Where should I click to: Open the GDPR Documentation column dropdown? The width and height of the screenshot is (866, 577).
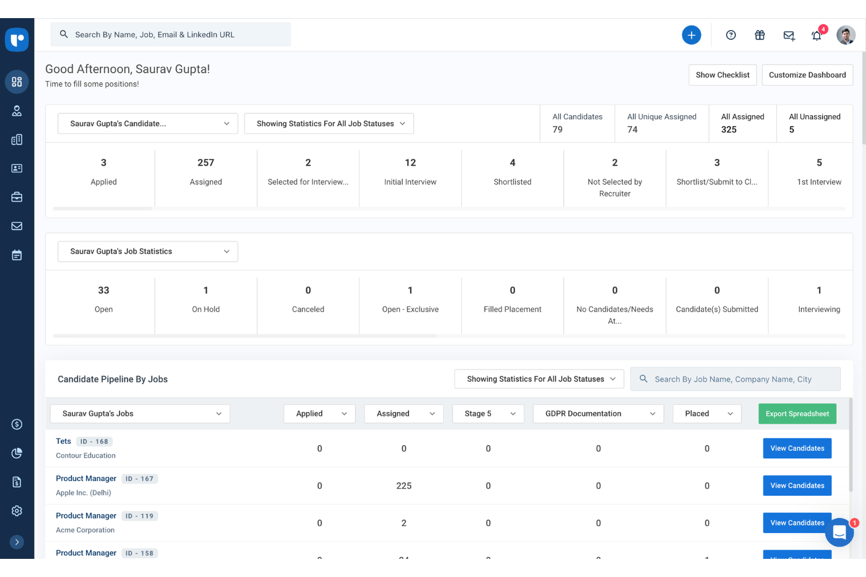tap(598, 413)
